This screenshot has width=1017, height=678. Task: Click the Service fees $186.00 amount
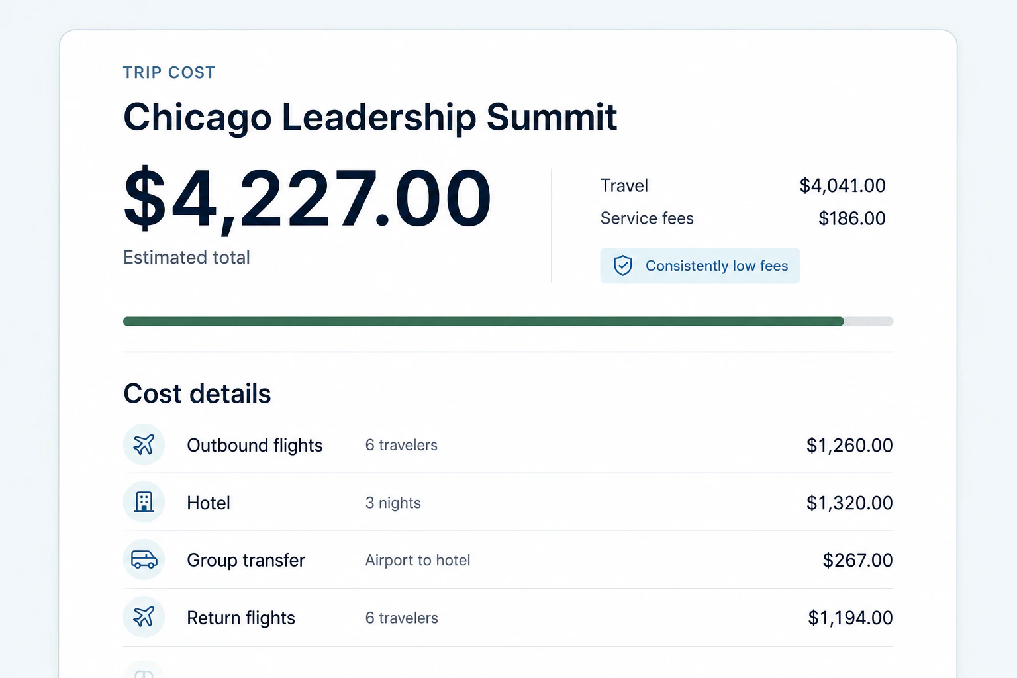pos(851,218)
